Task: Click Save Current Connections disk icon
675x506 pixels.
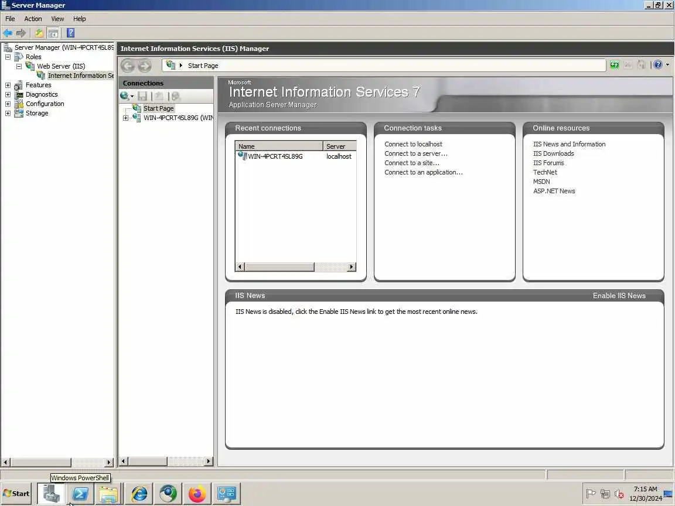Action: click(x=142, y=96)
